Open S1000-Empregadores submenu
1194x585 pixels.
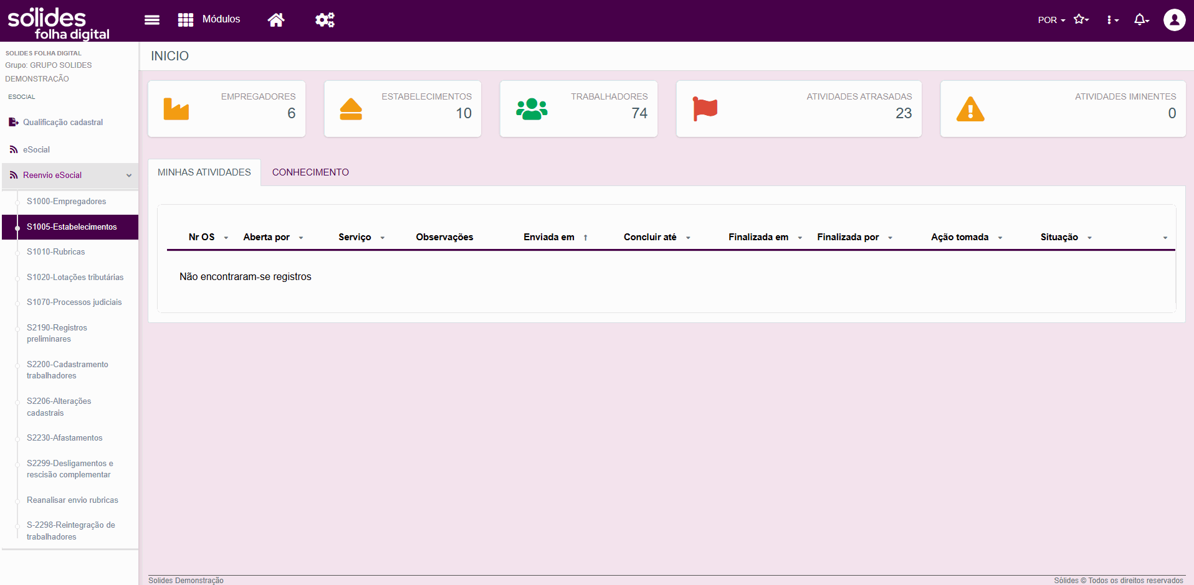pyautogui.click(x=66, y=201)
